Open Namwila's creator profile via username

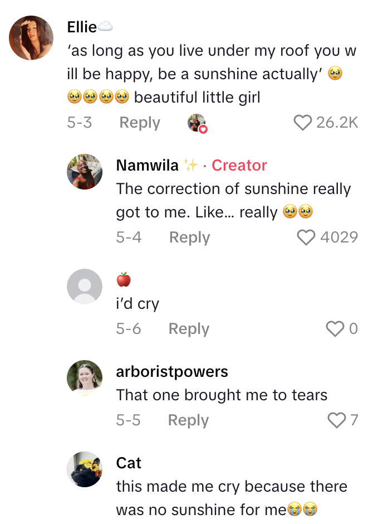(145, 165)
